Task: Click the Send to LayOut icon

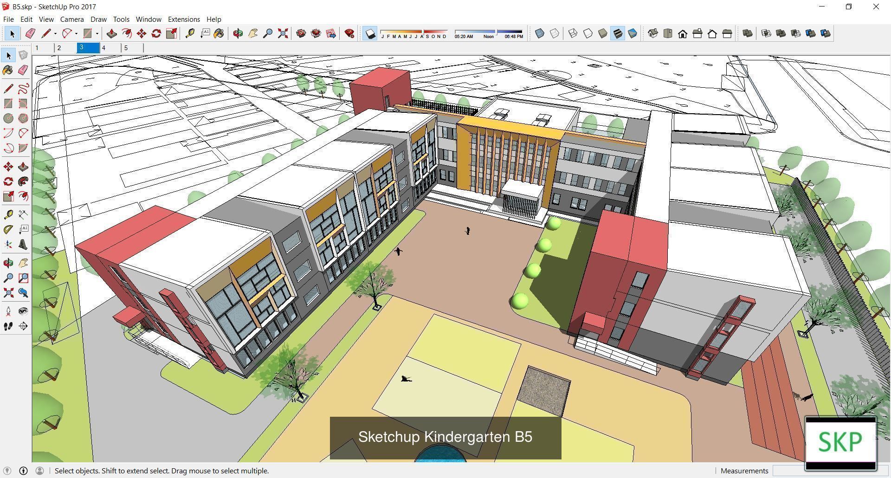Action: coord(331,33)
